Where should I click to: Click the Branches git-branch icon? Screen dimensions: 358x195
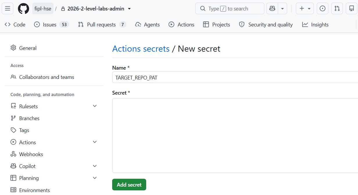point(13,118)
